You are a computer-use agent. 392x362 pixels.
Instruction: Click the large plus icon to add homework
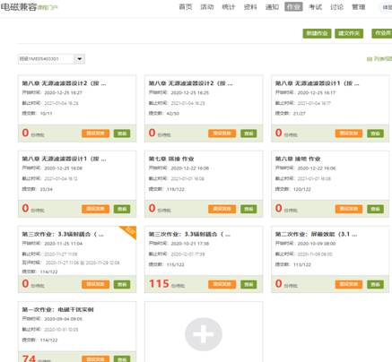click(204, 334)
